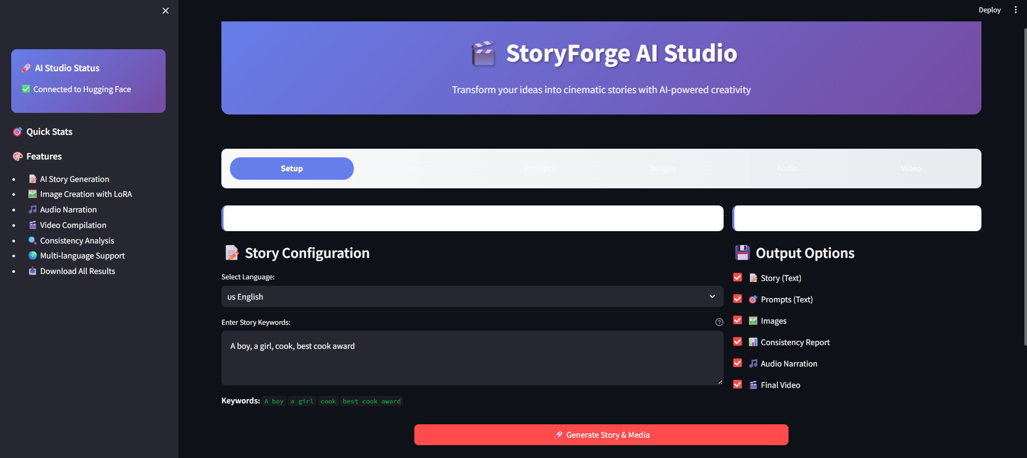
Task: Close the sidebar with the X icon
Action: [166, 11]
